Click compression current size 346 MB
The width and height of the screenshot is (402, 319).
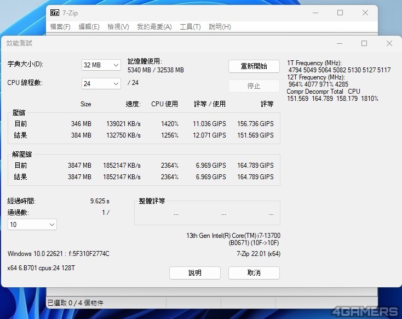[81, 124]
